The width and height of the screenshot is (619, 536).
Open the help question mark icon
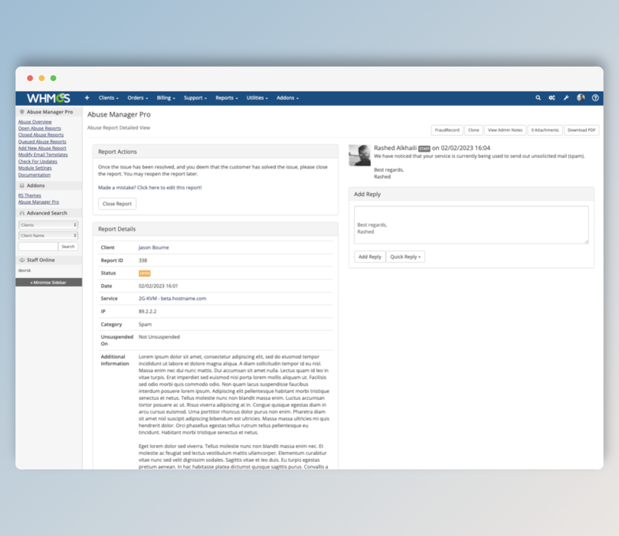coord(595,98)
